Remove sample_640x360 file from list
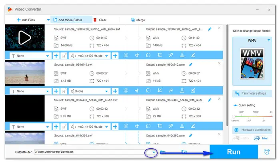This screenshot has height=163, width=280. 219,134
